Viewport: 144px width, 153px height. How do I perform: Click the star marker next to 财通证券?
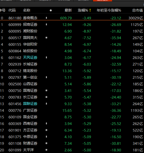(46, 143)
